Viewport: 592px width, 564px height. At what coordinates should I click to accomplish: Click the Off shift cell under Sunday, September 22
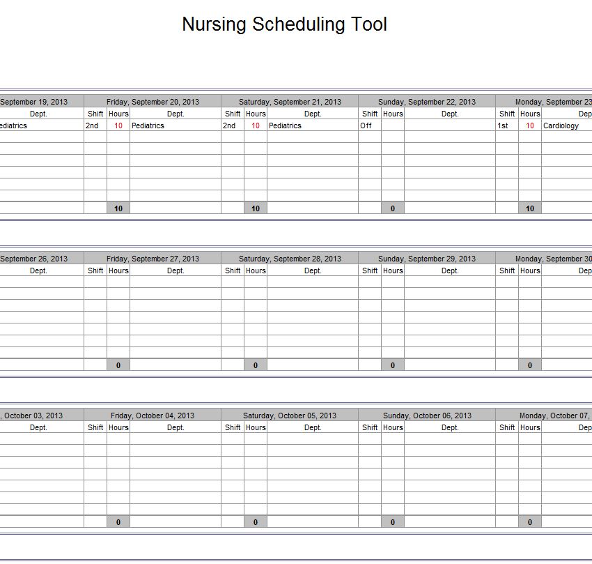(370, 125)
